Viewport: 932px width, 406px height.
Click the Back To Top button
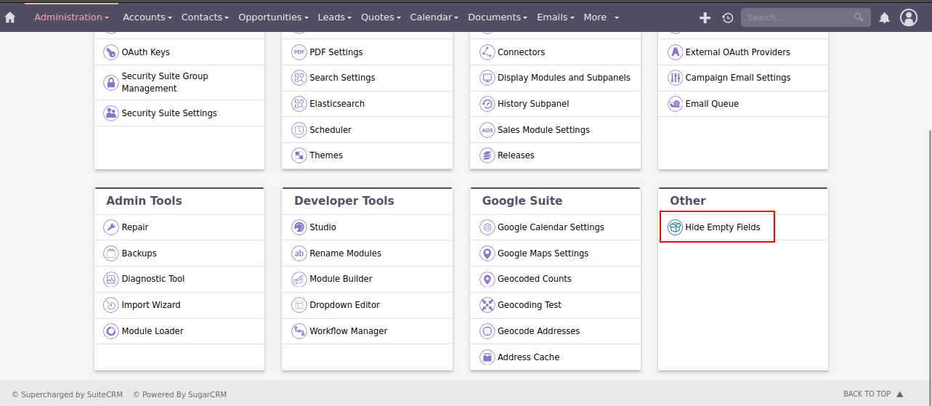coord(872,394)
